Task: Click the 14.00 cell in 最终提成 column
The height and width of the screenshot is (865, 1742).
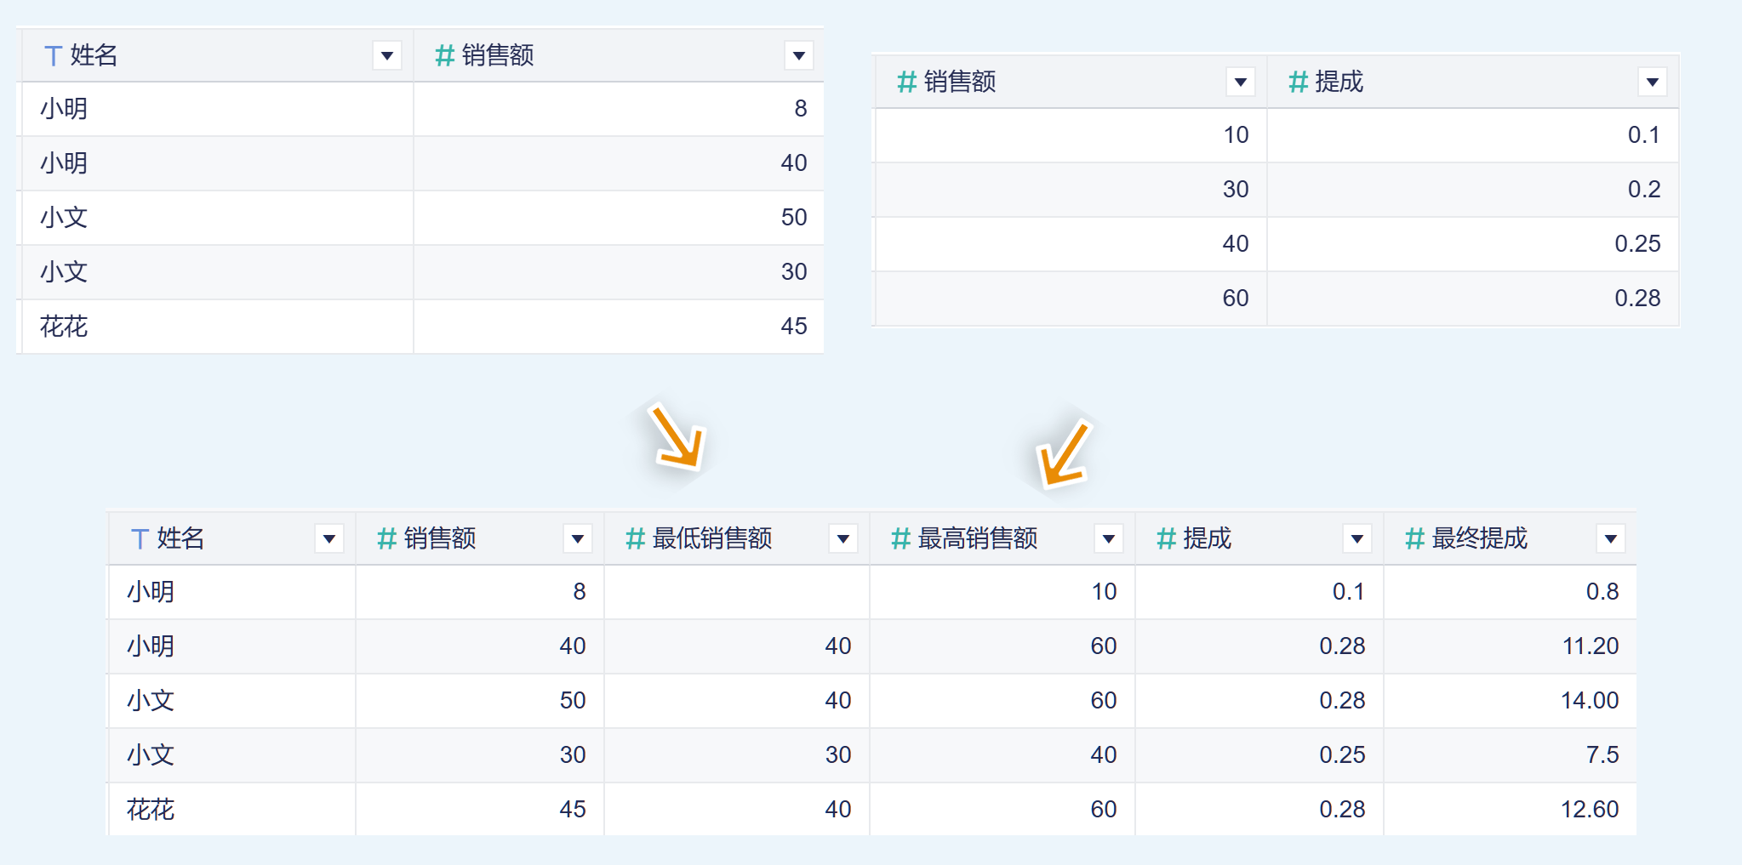Action: [1589, 701]
